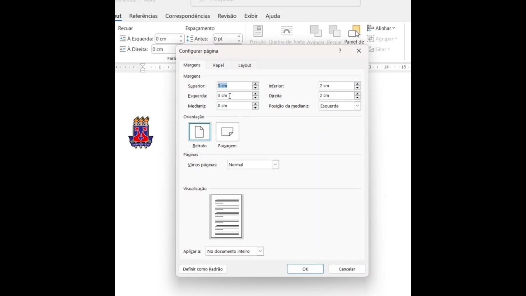Image resolution: width=526 pixels, height=296 pixels.
Task: Click the Esquerda margin input field
Action: click(x=234, y=96)
